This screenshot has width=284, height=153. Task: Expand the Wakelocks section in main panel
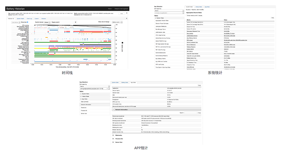coord(113,135)
